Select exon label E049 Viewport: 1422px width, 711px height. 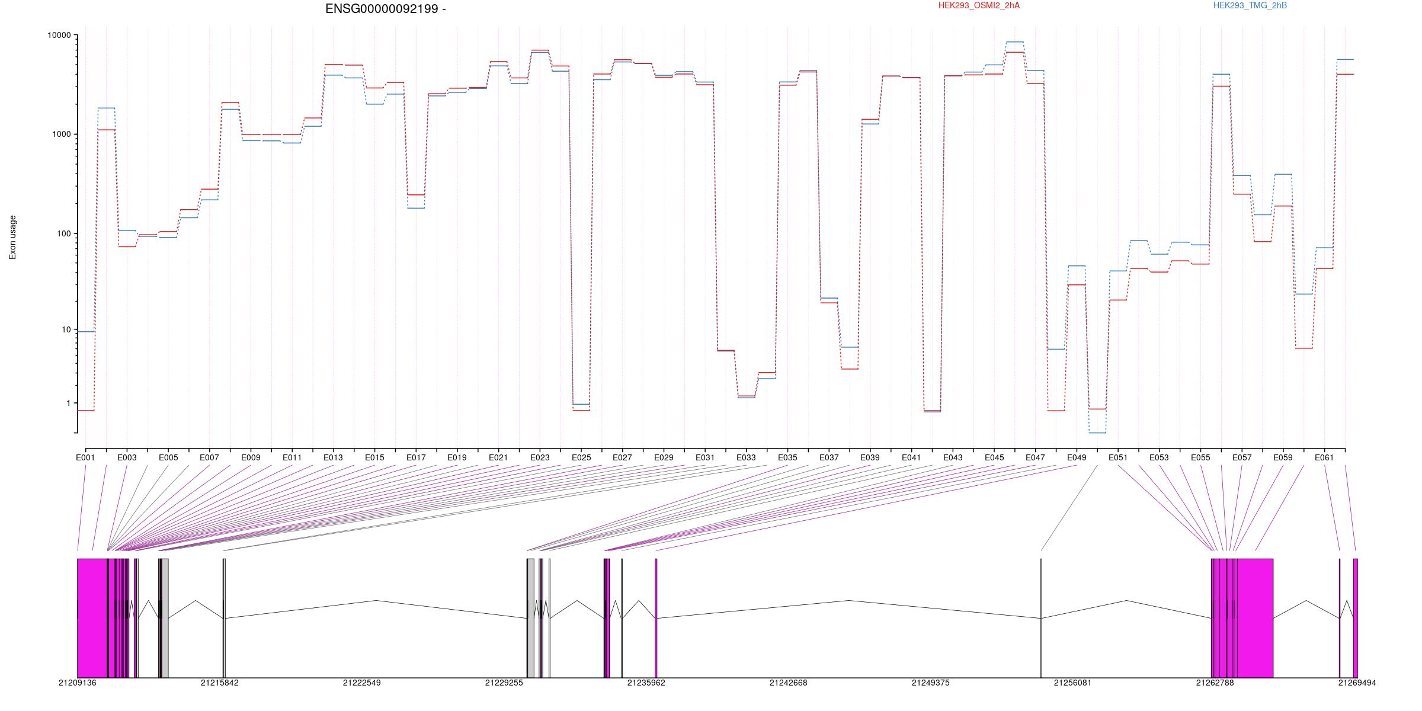click(1077, 457)
